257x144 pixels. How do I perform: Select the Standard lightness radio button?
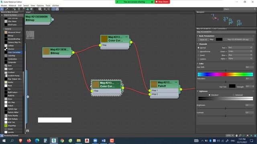click(209, 95)
